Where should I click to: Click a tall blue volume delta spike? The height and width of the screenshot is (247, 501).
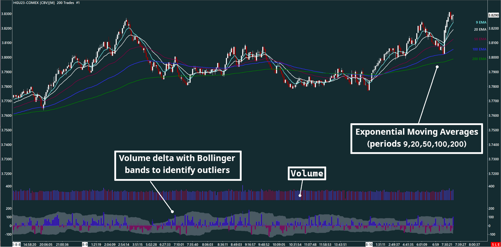coord(249,215)
